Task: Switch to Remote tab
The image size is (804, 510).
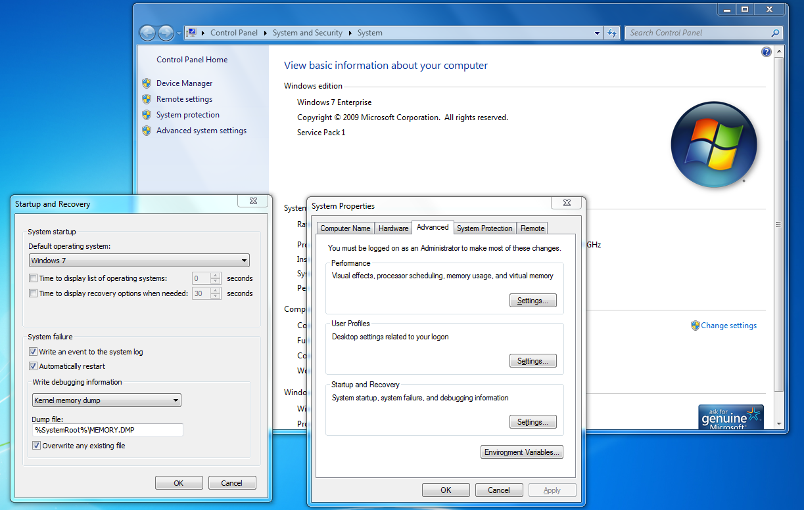Action: tap(532, 228)
